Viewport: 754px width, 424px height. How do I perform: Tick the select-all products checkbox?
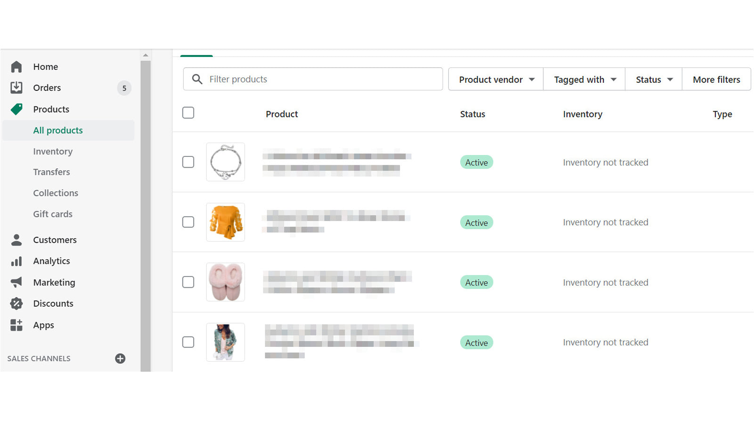pos(188,113)
